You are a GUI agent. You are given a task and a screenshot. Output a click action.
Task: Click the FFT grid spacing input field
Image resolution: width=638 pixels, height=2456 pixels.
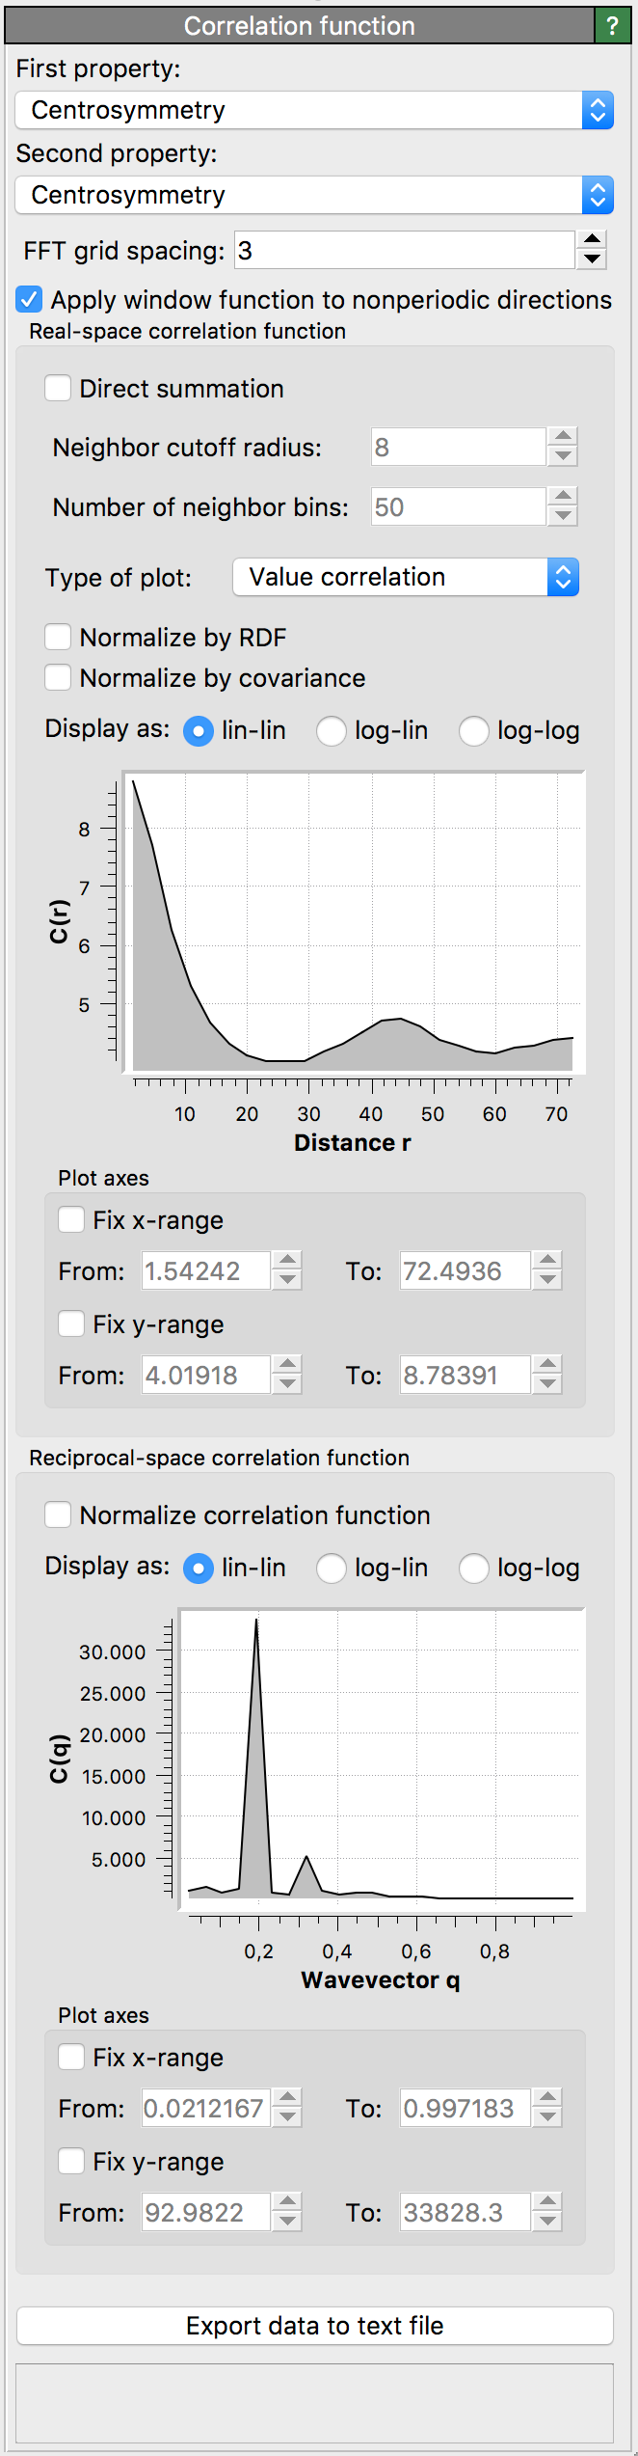click(405, 251)
